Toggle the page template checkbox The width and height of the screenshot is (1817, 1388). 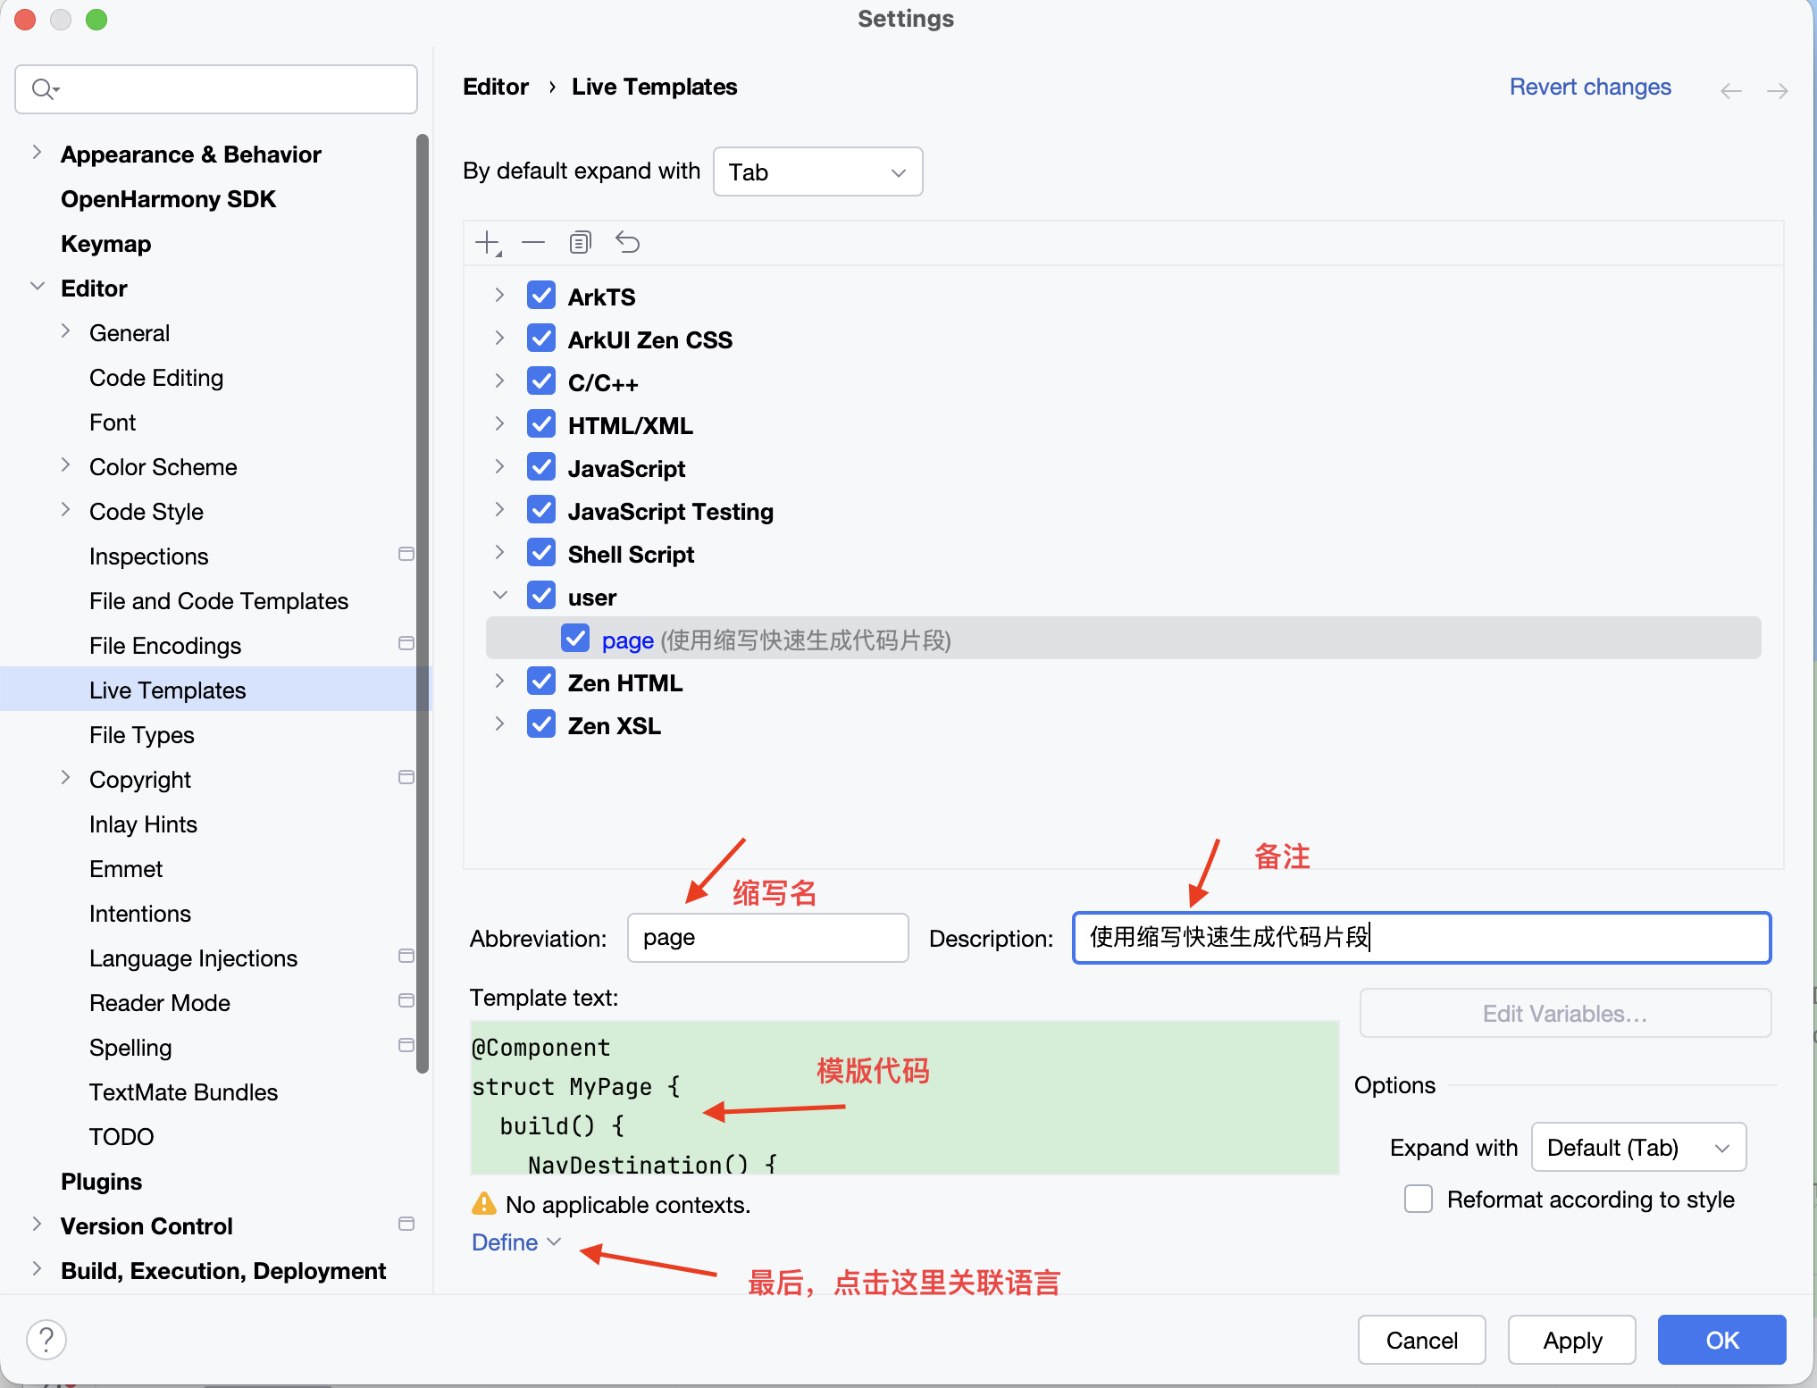pos(575,639)
